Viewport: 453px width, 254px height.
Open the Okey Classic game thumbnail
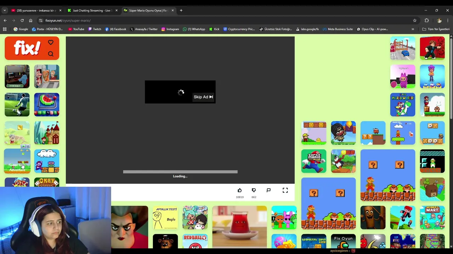pyautogui.click(x=47, y=182)
